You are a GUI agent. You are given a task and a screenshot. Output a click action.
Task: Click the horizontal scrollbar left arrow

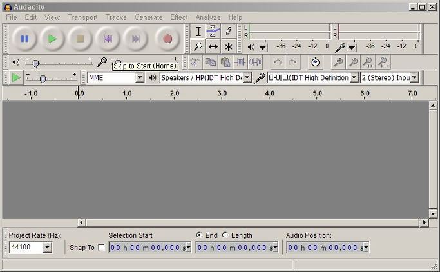(x=81, y=222)
